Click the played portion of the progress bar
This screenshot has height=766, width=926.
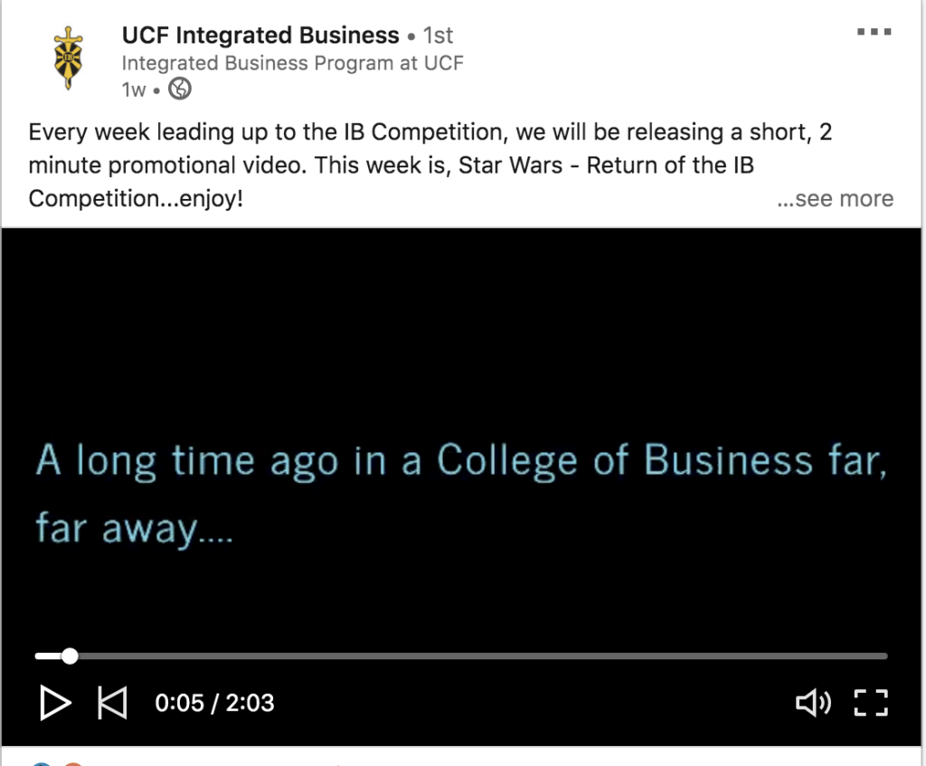point(49,656)
